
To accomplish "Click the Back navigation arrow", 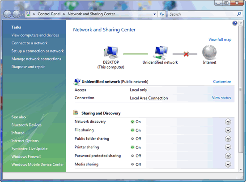I will tap(7, 14).
